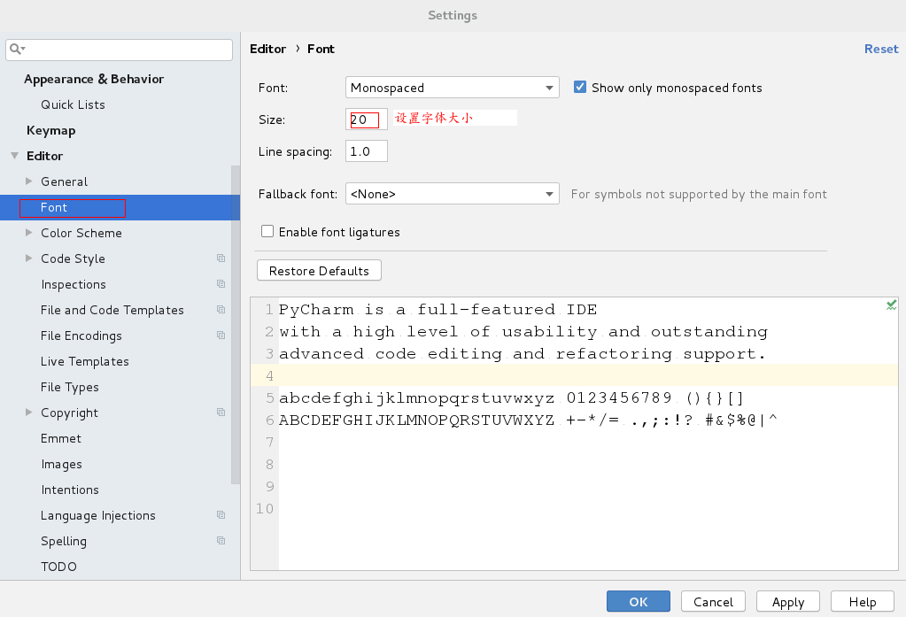The image size is (906, 617).
Task: Click the project-level icon beside Code Style
Action: point(221,258)
